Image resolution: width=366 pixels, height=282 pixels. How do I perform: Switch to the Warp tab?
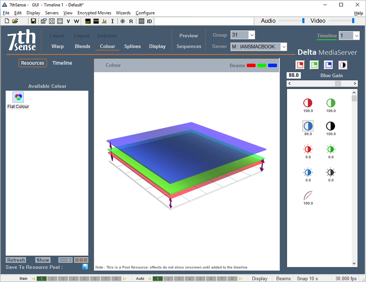pos(58,46)
